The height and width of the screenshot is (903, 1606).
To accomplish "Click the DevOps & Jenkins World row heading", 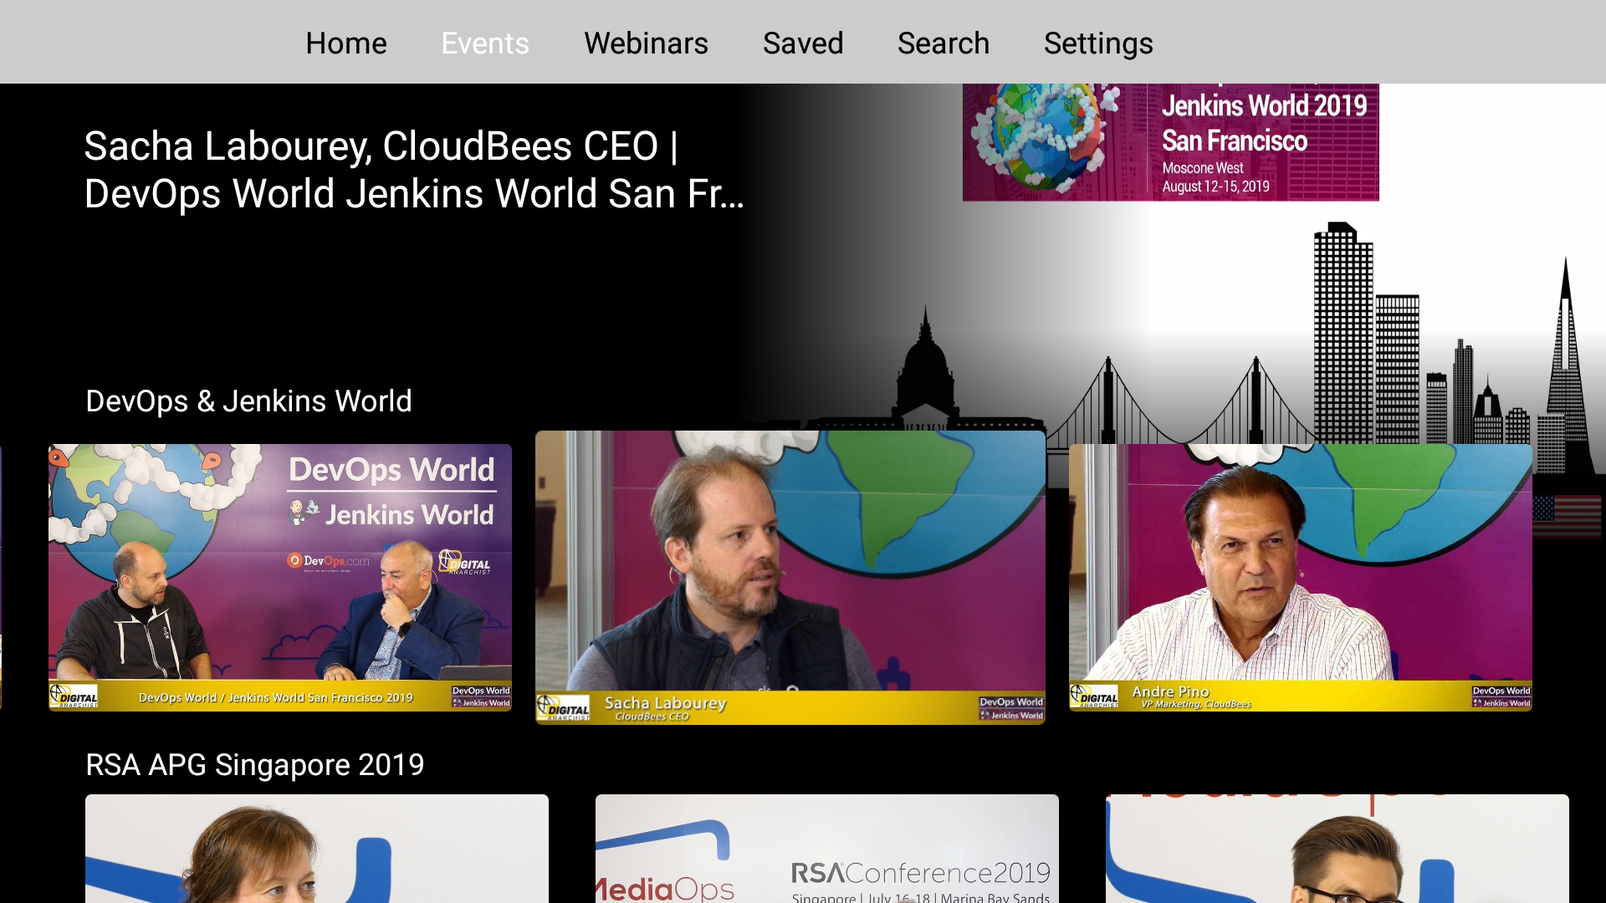I will pos(248,401).
